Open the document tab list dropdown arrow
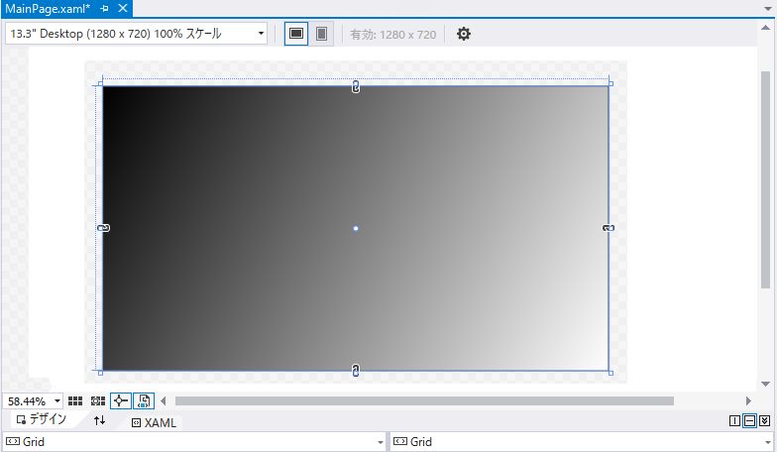The image size is (777, 452). (x=767, y=9)
